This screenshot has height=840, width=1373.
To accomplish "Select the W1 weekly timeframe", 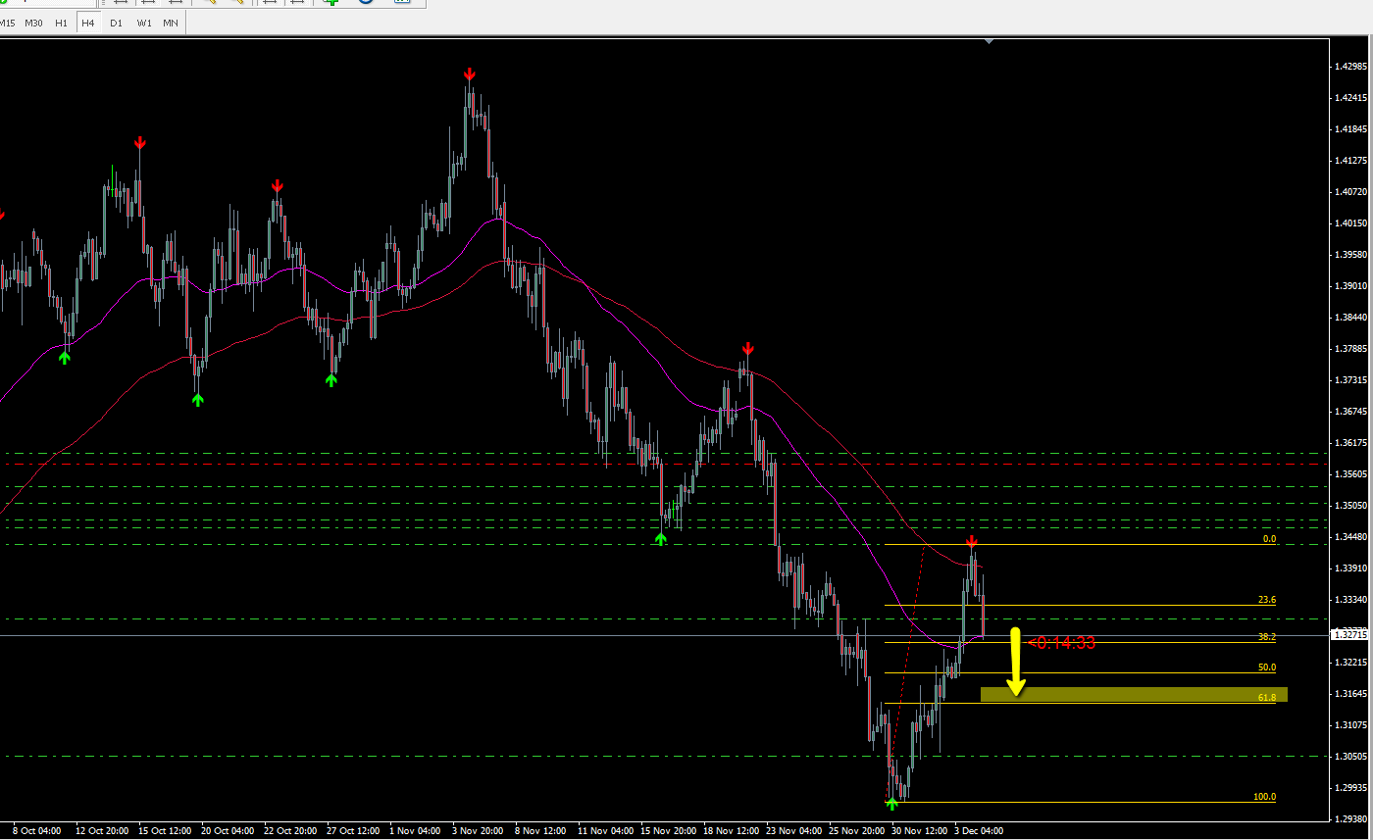I will (x=144, y=23).
